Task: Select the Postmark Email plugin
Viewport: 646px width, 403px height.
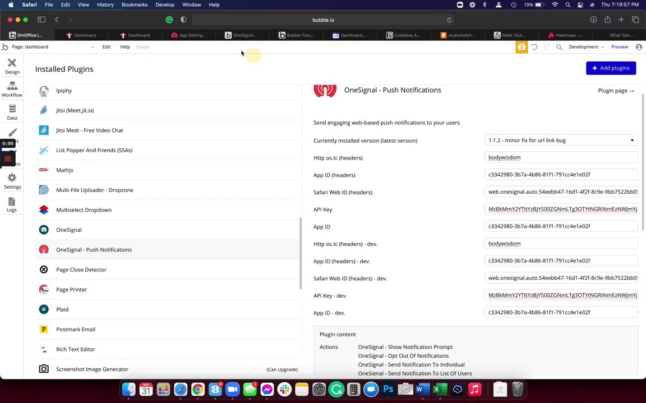Action: 168,329
